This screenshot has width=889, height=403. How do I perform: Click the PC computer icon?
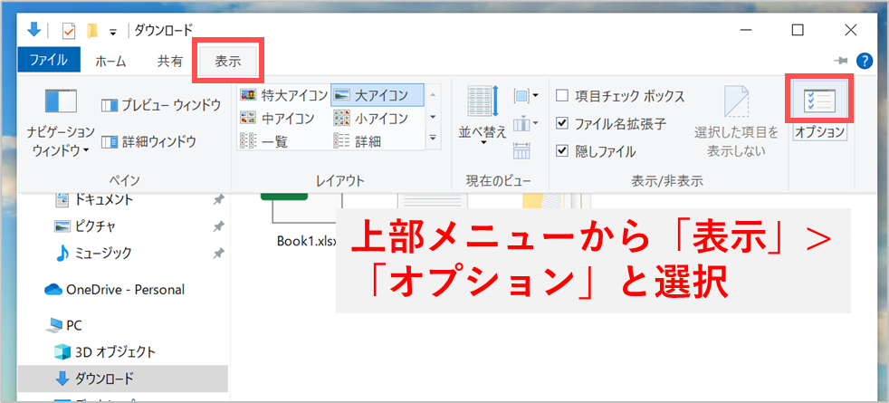coord(55,325)
